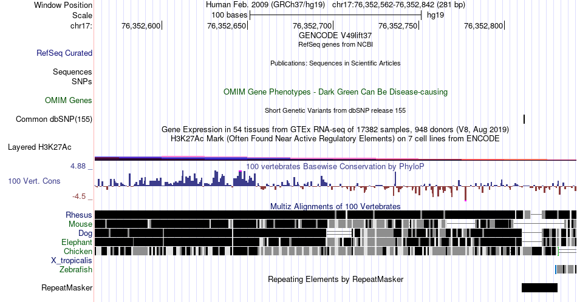Click the Chicken species label
Screen dimensions: 577x302
[78, 251]
